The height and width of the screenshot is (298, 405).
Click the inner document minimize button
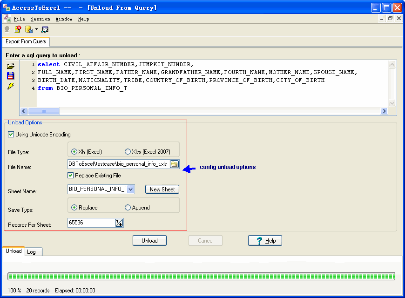pos(382,19)
